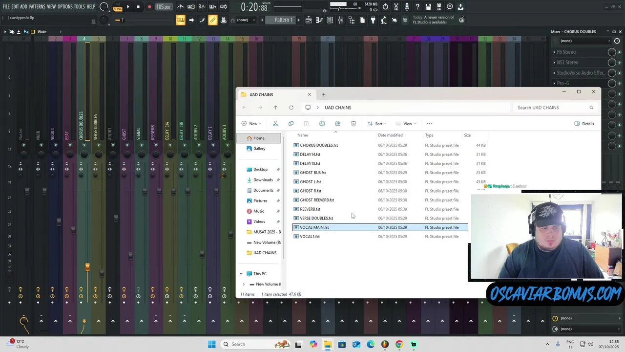
Task: Open the Windows Start menu
Action: (211, 344)
